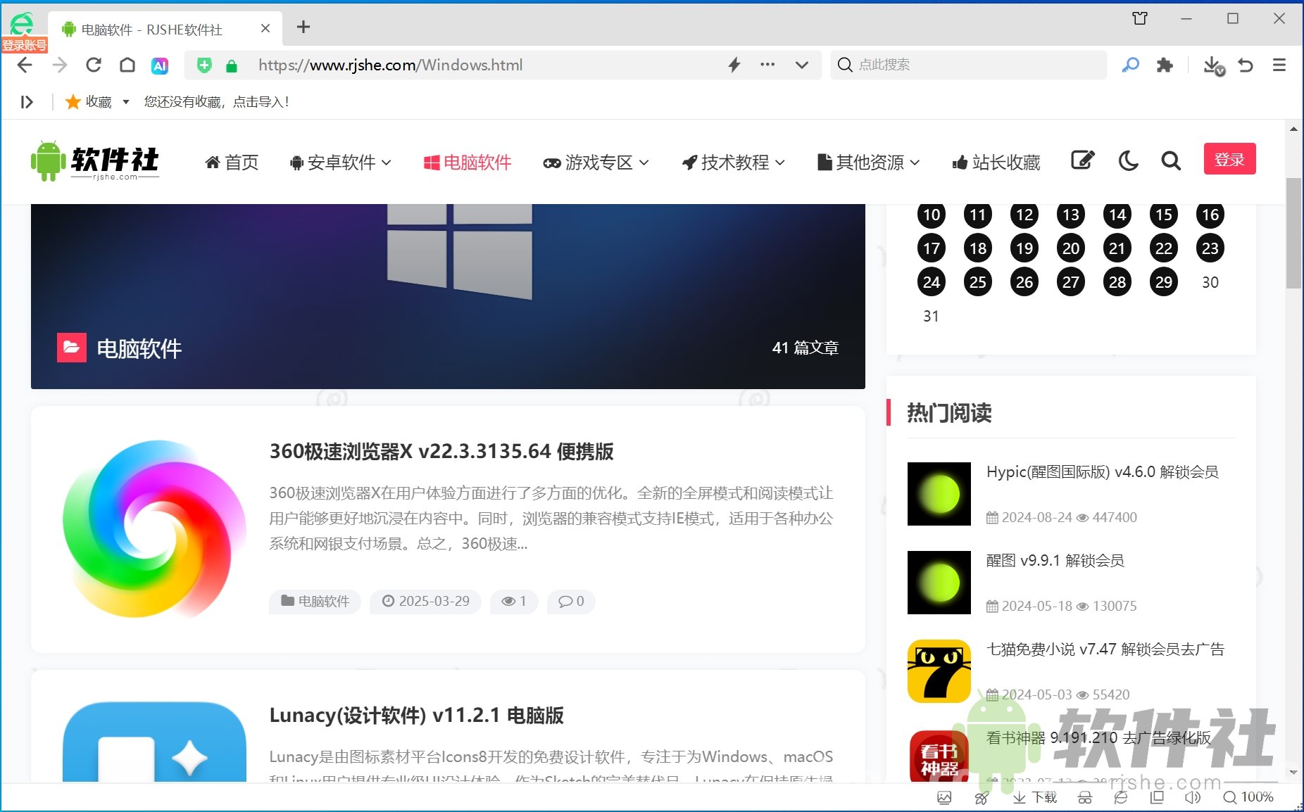Click the incognito glasses icon in status bar
Screen dimensions: 1304x812
1085,797
